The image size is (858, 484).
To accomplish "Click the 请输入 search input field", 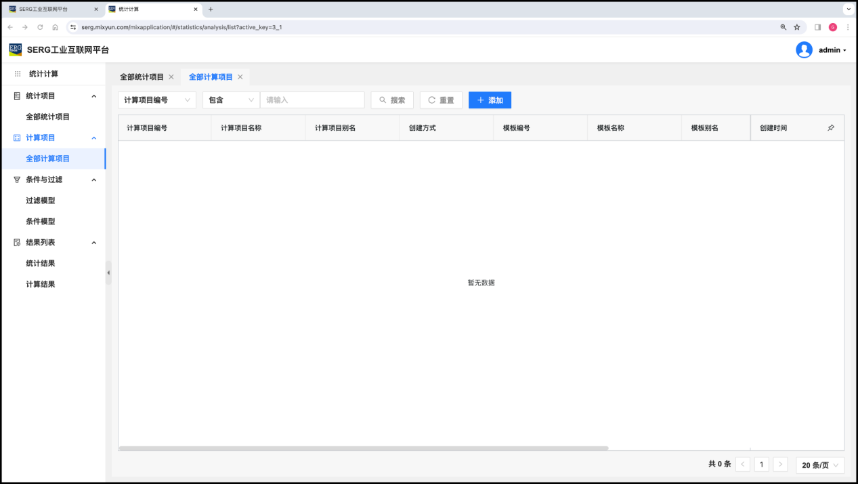I will (312, 100).
